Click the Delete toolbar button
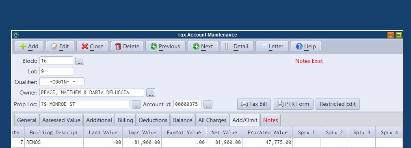Image resolution: width=411 pixels, height=148 pixels. 127,47
